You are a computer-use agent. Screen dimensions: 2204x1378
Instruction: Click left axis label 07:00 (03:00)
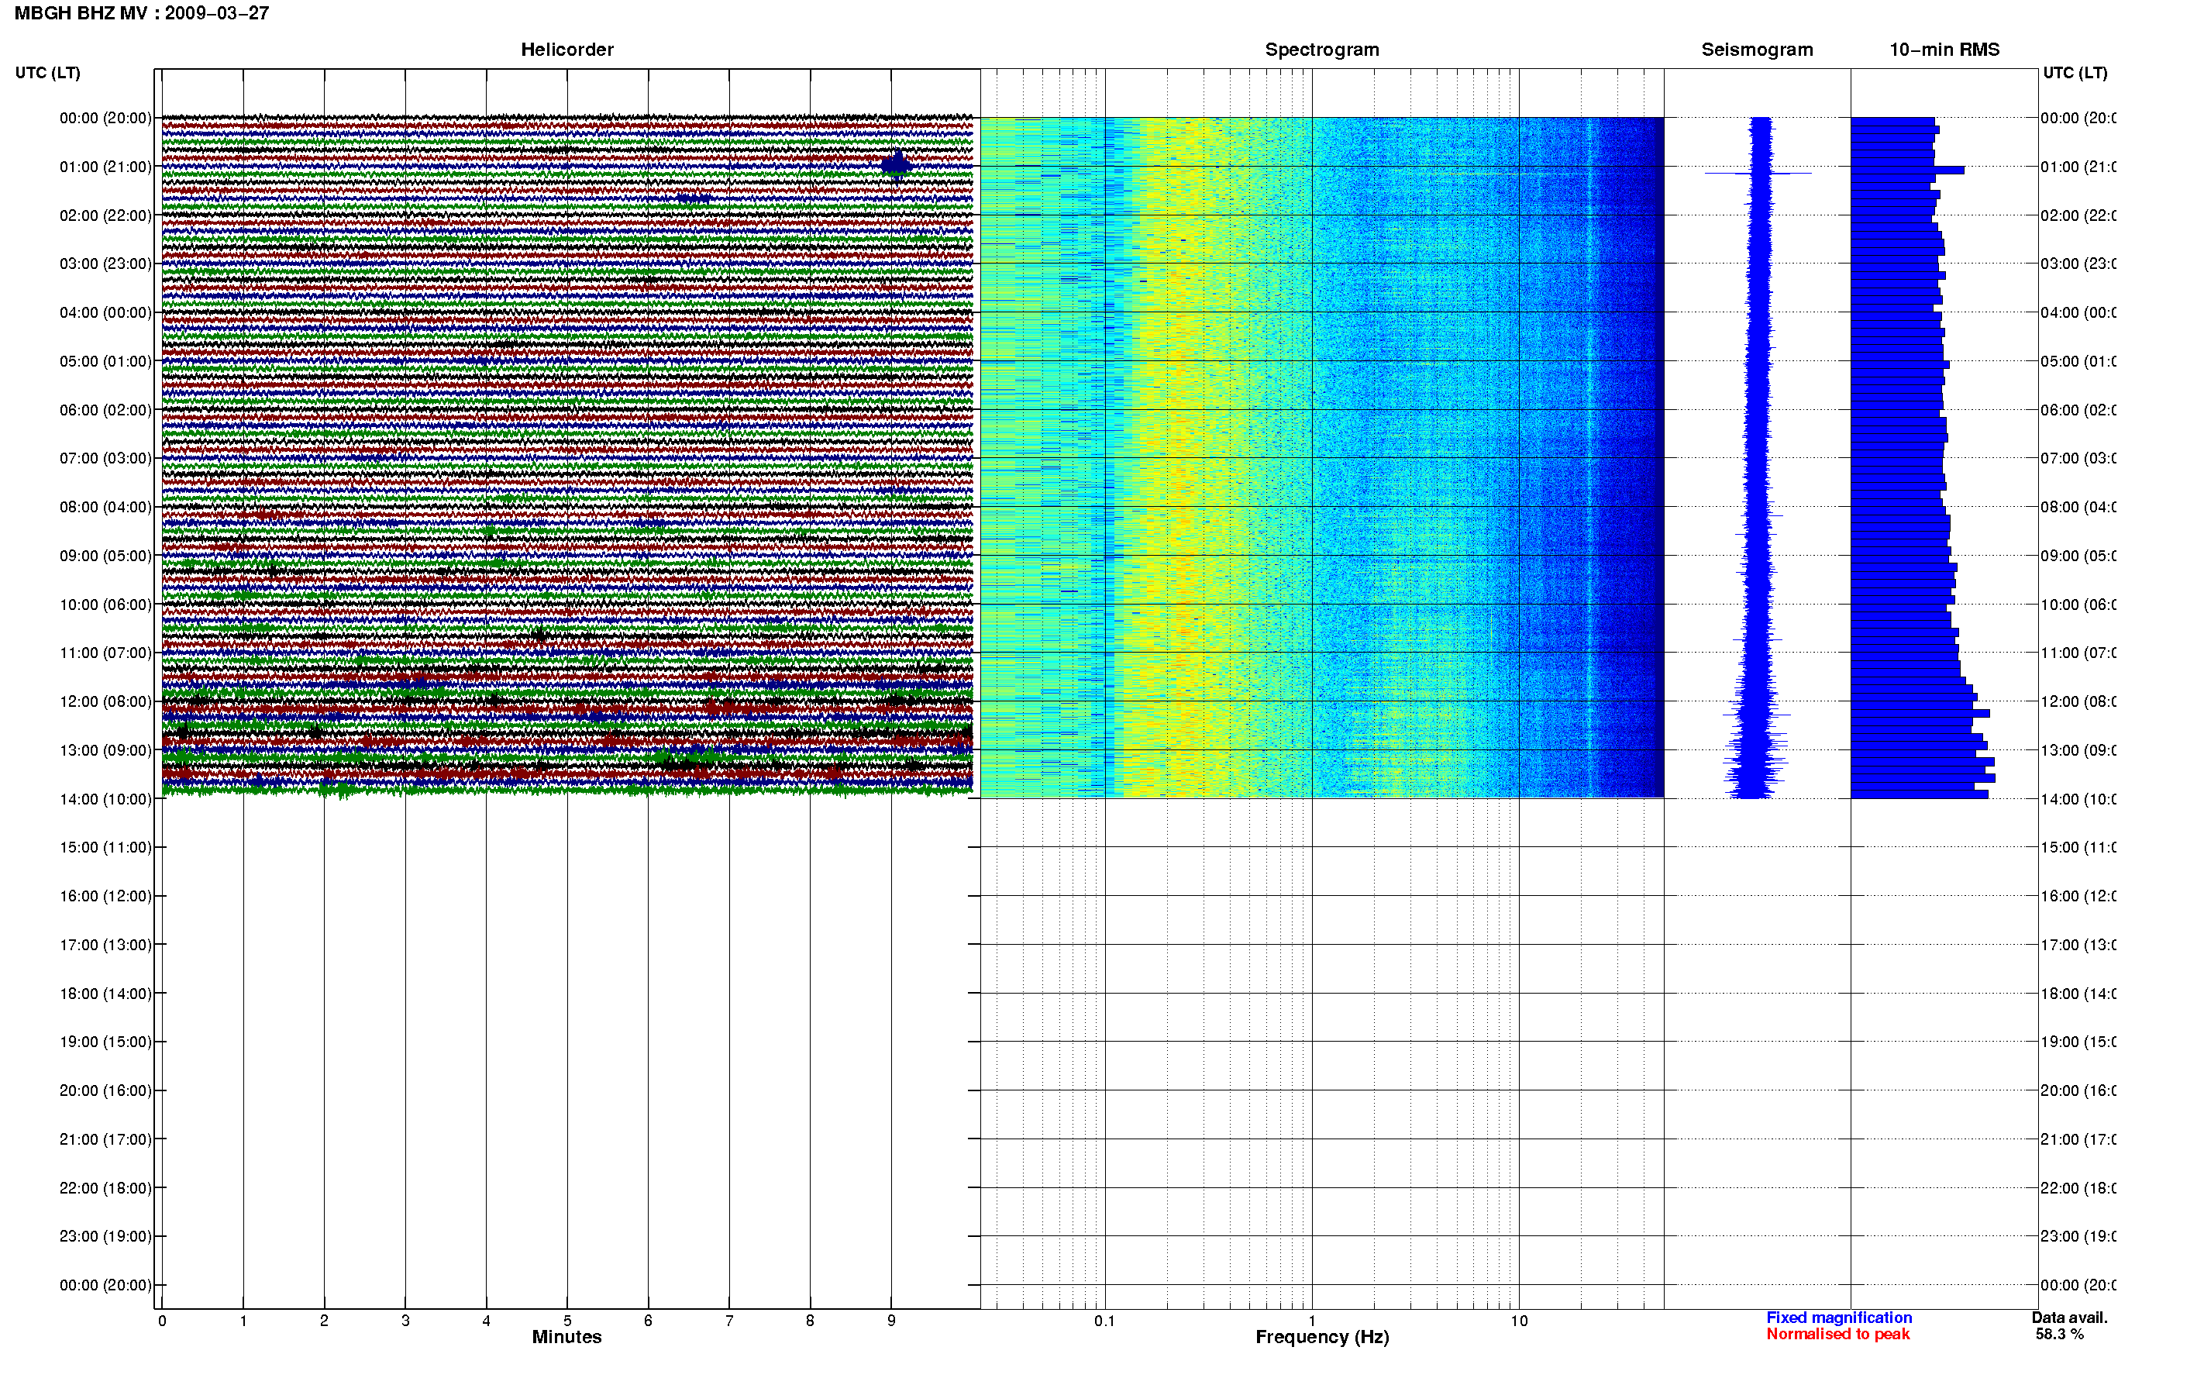tap(105, 458)
